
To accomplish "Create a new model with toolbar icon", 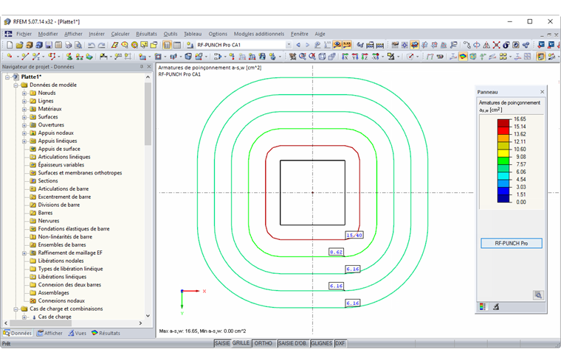I will (10, 45).
